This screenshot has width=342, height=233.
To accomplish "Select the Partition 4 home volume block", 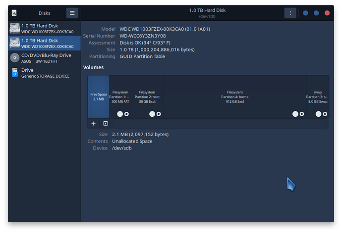I will [x=234, y=96].
